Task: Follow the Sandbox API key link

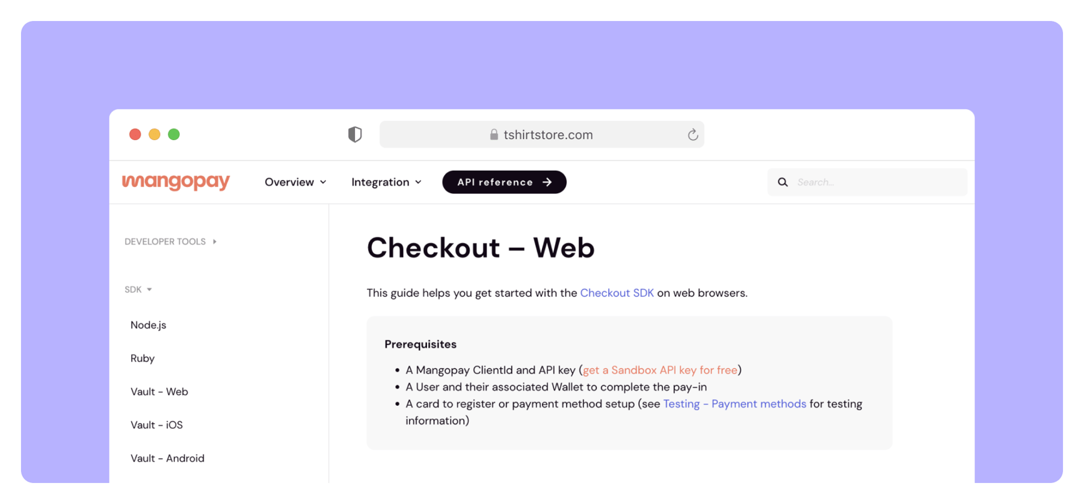Action: [660, 370]
